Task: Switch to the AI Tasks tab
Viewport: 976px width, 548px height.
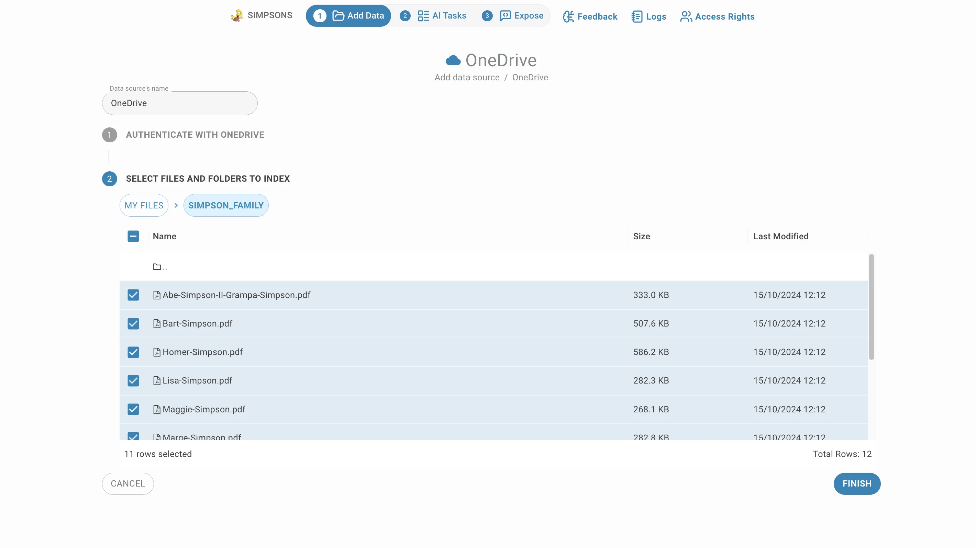Action: click(433, 15)
